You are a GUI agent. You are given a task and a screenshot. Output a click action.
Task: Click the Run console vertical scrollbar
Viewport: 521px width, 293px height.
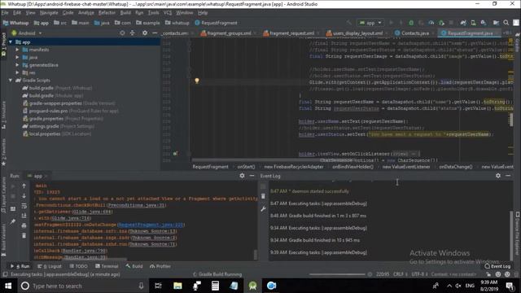255,255
